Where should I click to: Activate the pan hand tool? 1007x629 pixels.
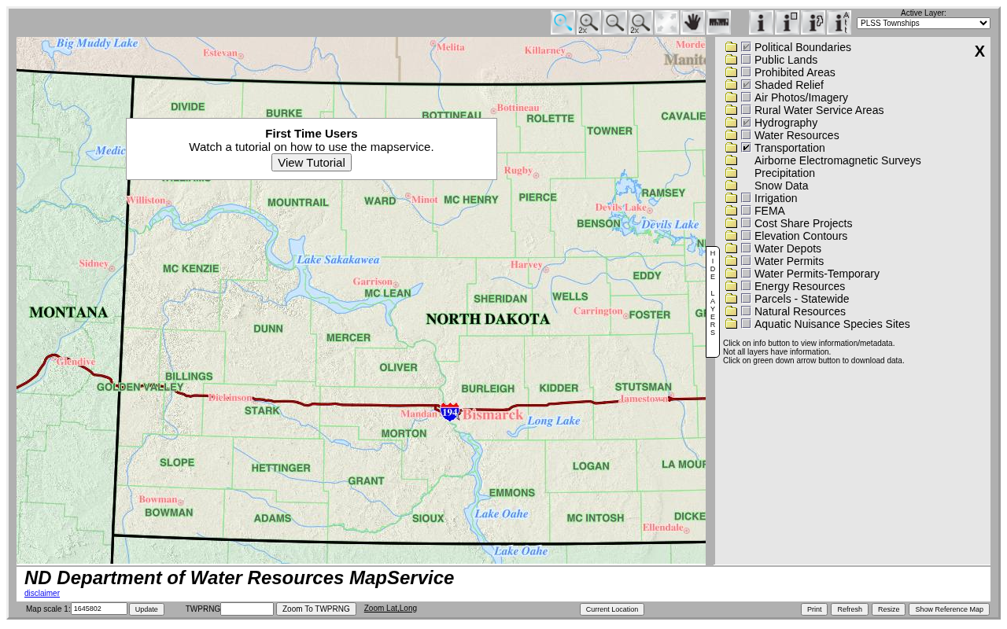click(692, 23)
